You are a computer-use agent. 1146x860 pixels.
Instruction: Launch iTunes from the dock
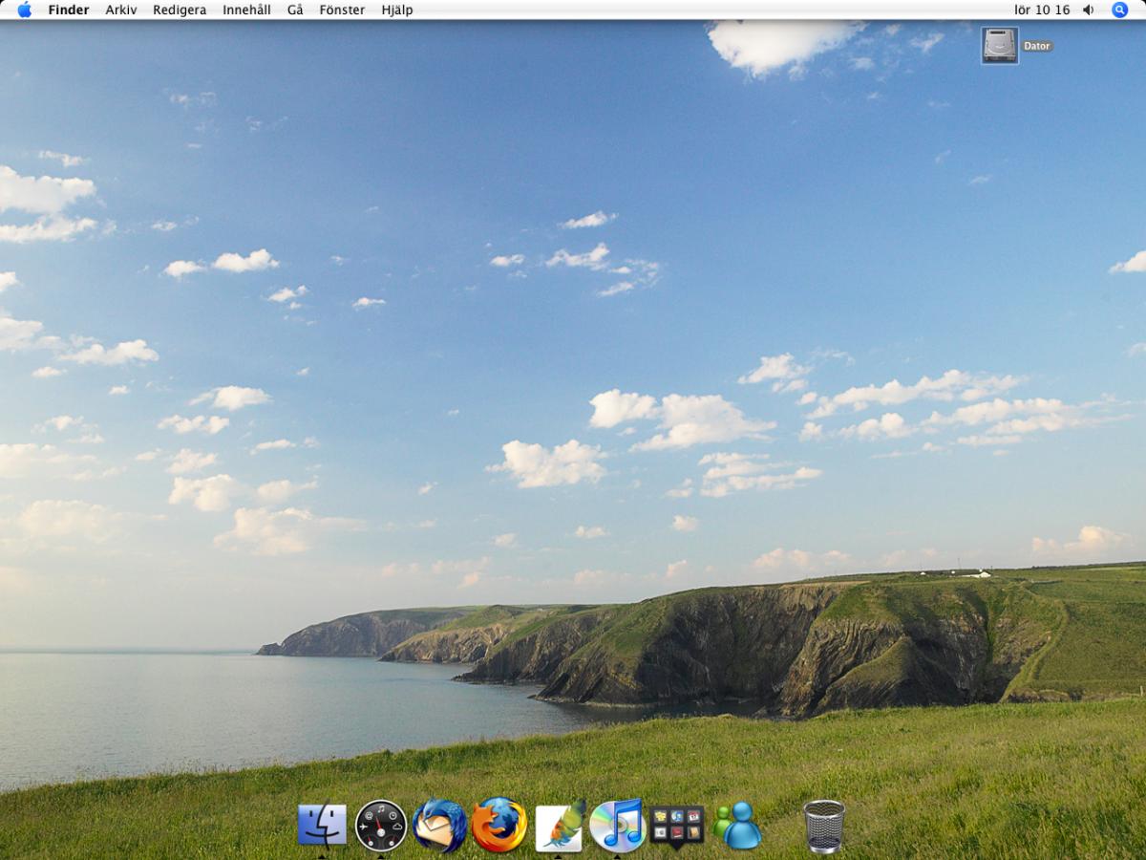tap(617, 826)
